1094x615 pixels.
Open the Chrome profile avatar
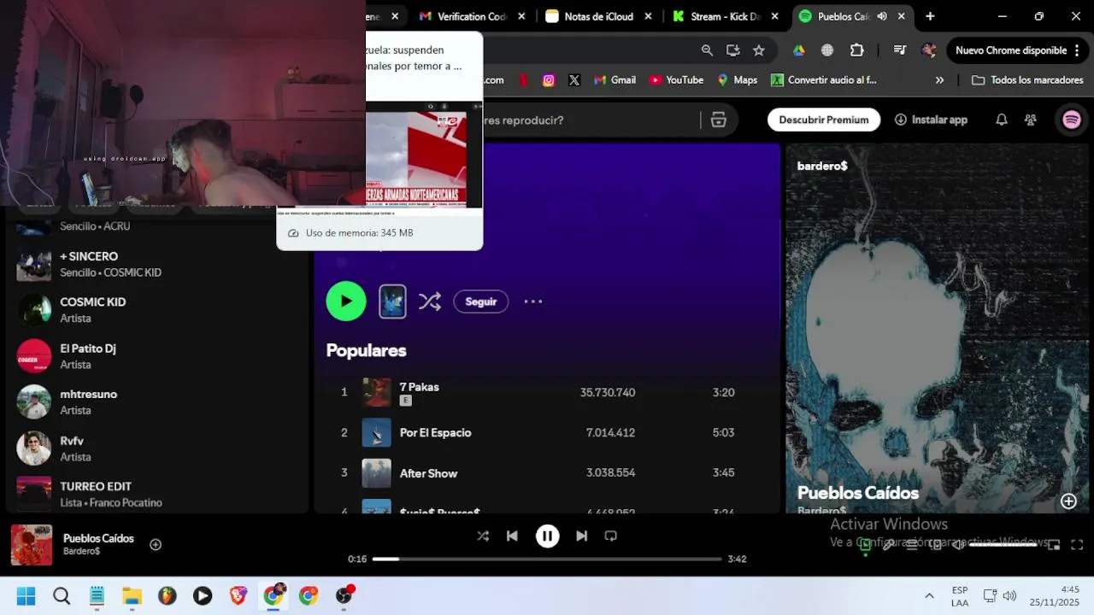coord(929,50)
